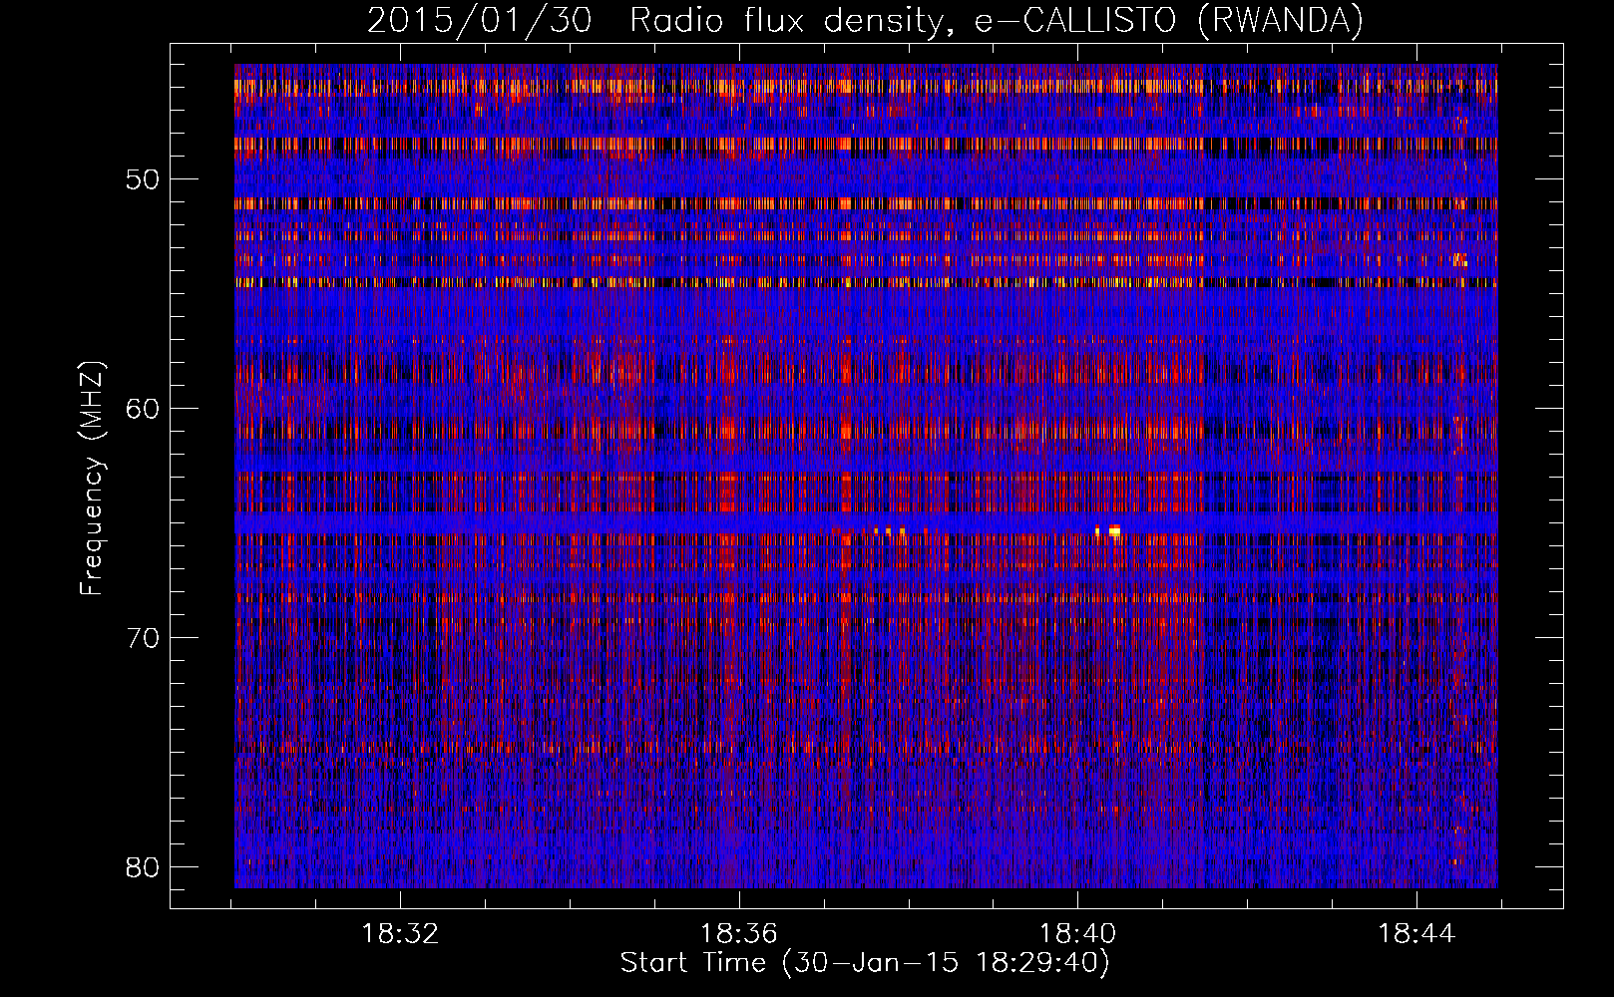Click the 'Start Time' x-axis label text
The image size is (1614, 997).
692,963
